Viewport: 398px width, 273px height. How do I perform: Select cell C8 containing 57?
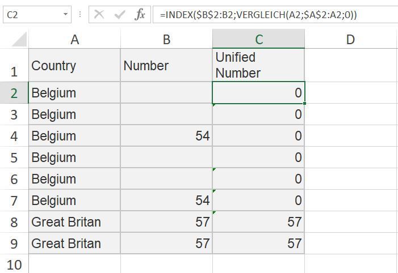click(x=258, y=222)
